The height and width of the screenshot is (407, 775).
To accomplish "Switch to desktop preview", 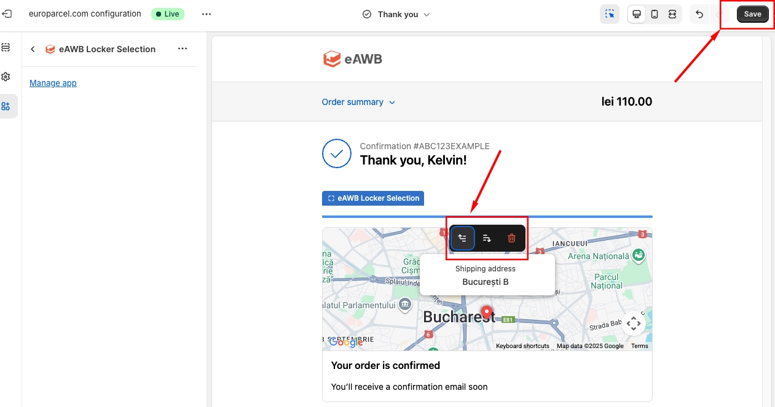I will (637, 14).
